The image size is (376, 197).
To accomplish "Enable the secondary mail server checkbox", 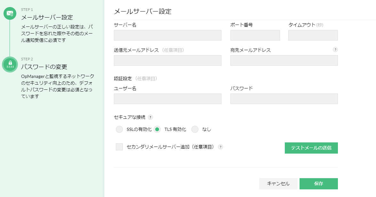I will tap(119, 147).
